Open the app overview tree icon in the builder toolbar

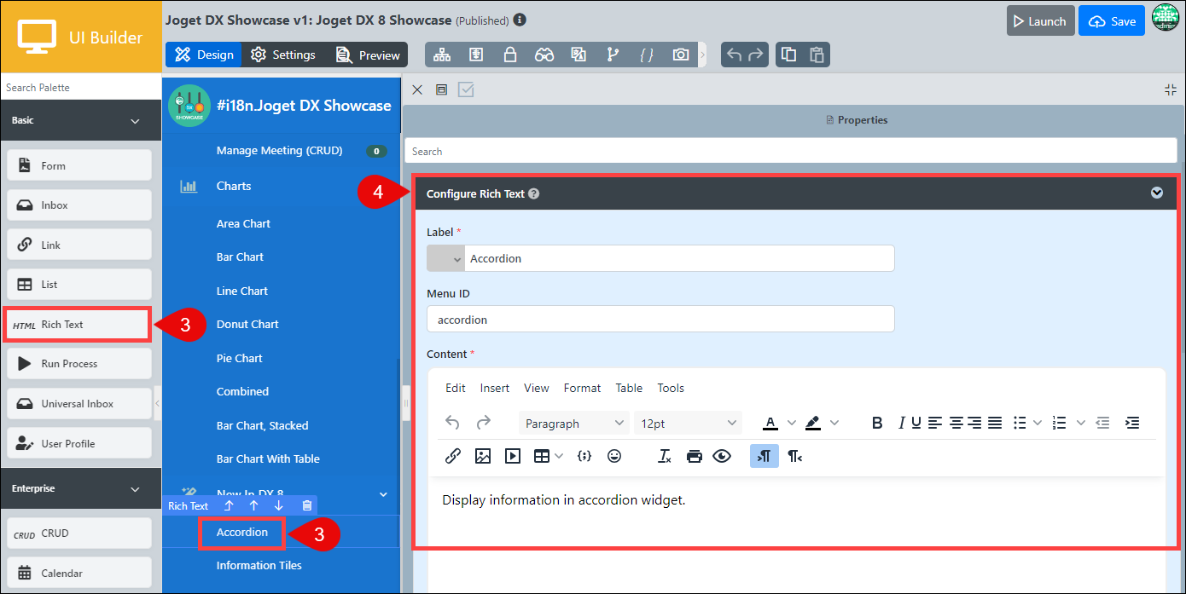pyautogui.click(x=442, y=55)
